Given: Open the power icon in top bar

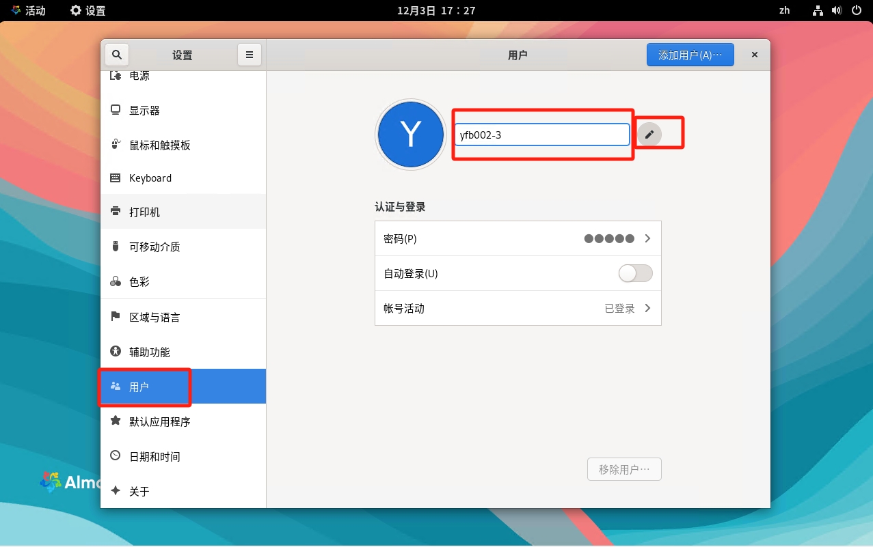Looking at the screenshot, I should coord(856,10).
